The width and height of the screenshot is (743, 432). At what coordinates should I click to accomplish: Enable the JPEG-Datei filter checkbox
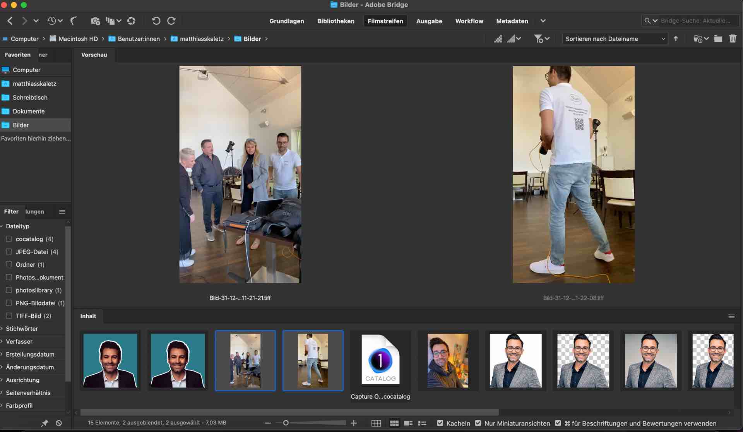tap(9, 252)
